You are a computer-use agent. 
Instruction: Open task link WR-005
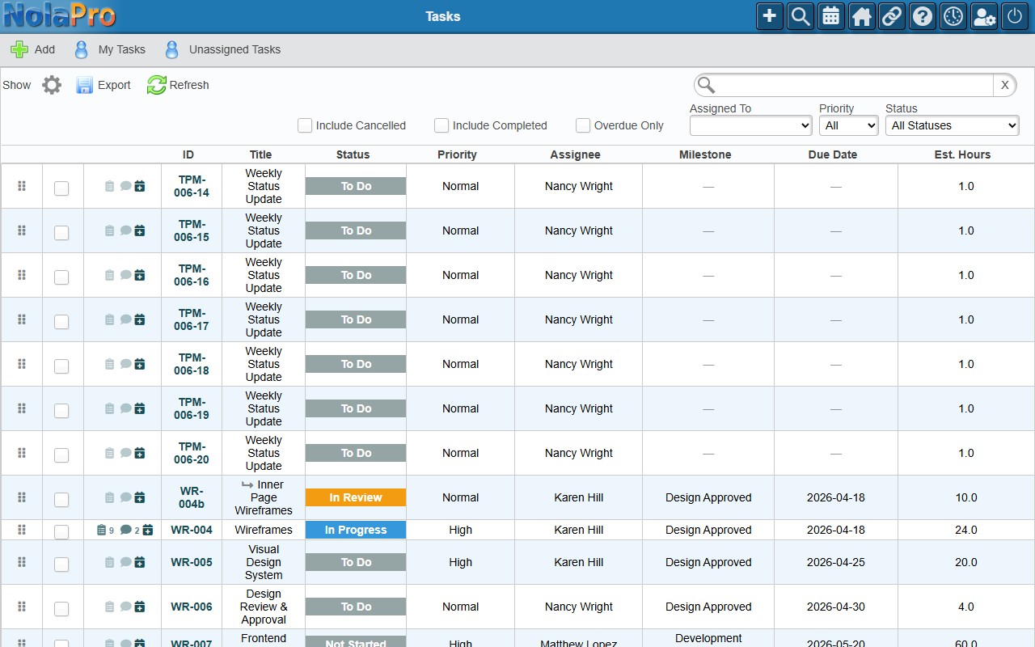(192, 562)
